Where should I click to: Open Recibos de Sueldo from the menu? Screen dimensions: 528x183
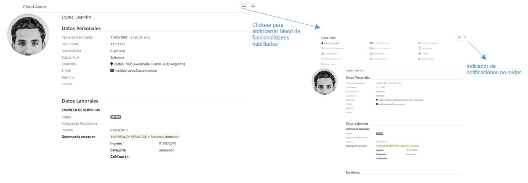coord(429,43)
